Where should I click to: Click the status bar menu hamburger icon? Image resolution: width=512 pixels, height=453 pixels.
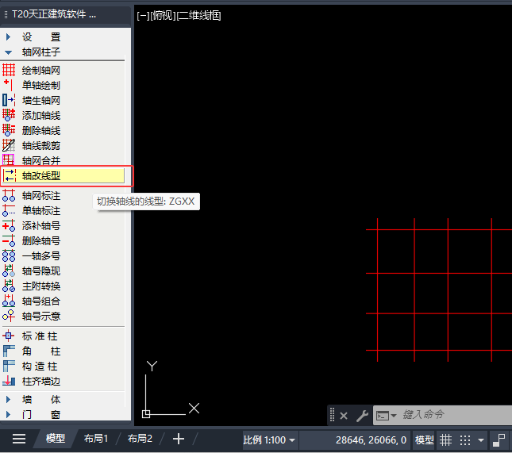click(x=19, y=439)
